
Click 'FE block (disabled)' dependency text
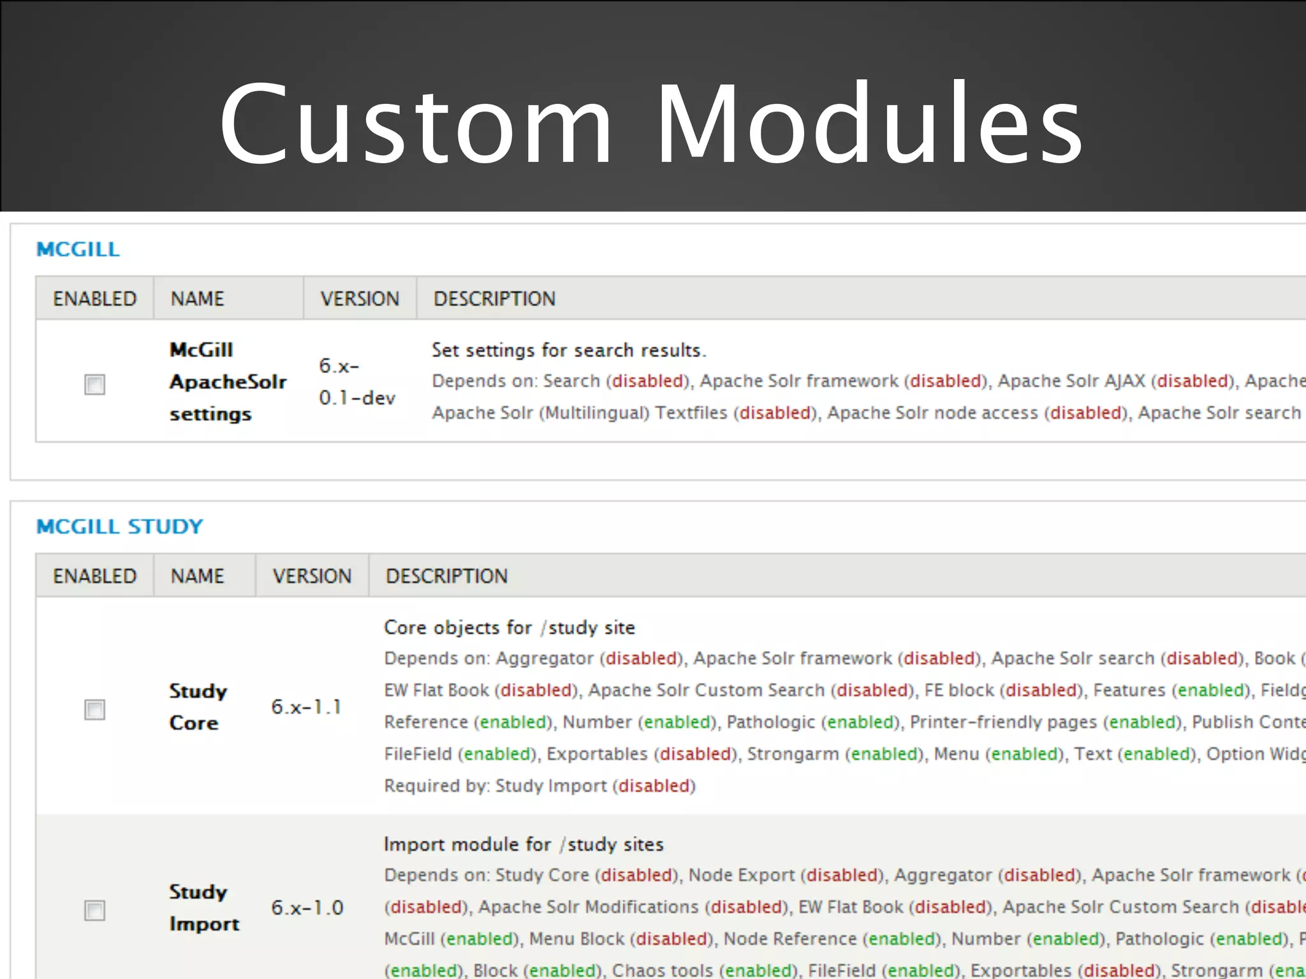(1003, 690)
